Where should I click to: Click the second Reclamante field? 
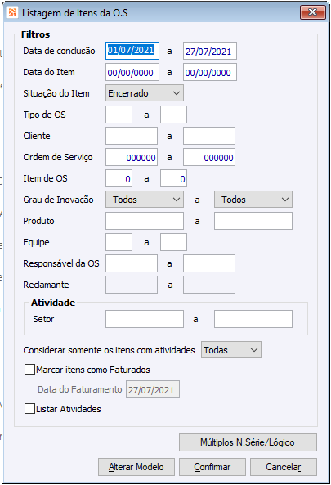[209, 285]
